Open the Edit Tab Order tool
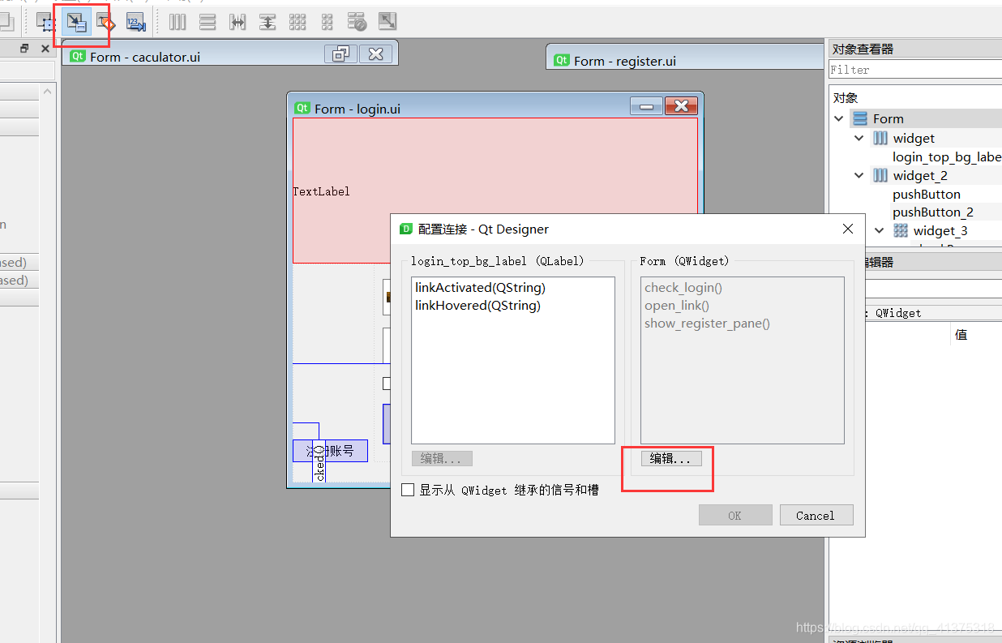Viewport: 1002px width, 643px height. pyautogui.click(x=135, y=22)
